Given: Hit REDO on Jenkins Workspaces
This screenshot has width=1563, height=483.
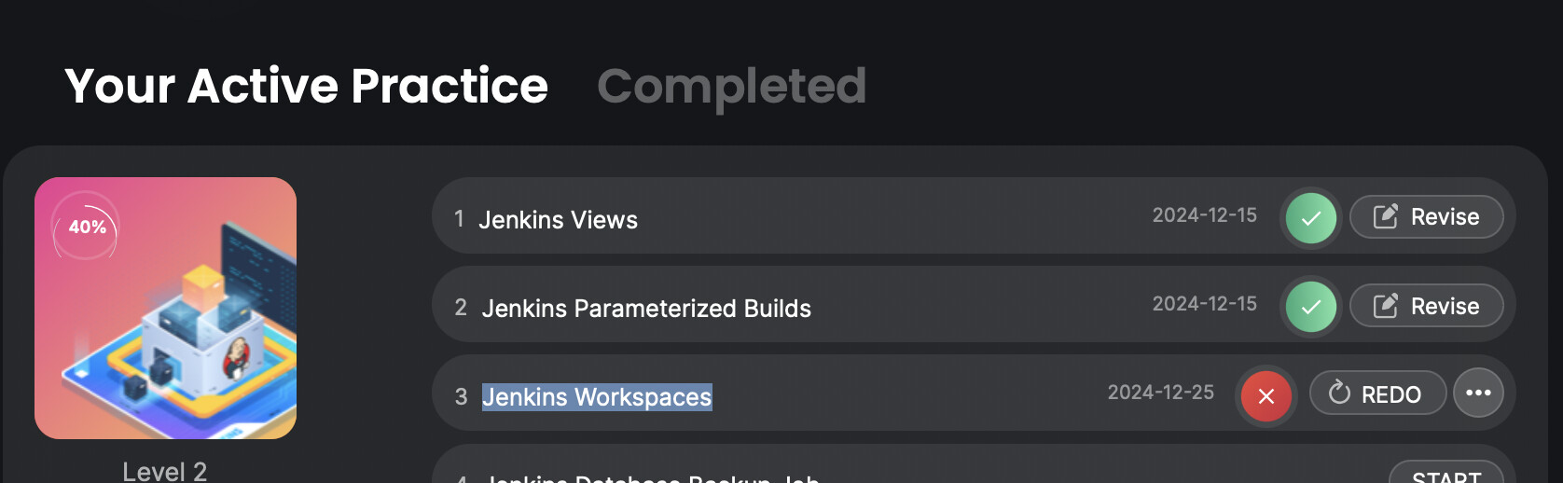Looking at the screenshot, I should 1376,393.
